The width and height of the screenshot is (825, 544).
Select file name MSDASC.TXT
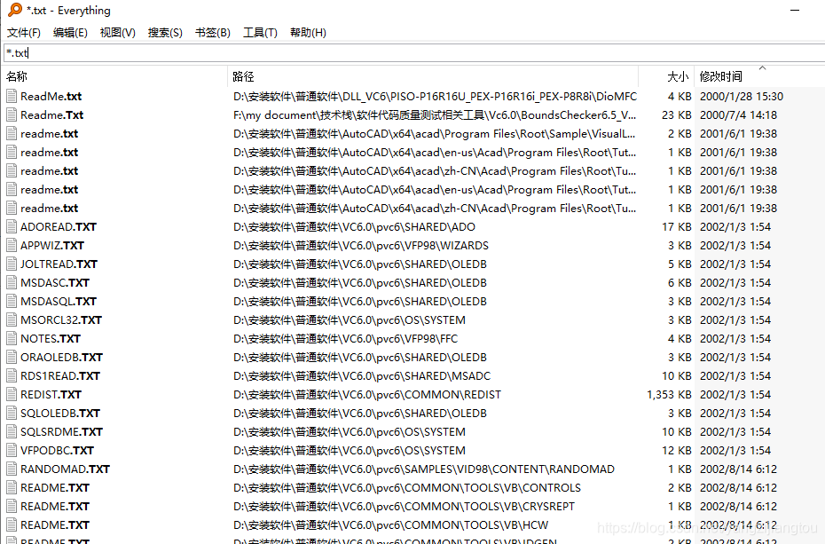pos(55,282)
